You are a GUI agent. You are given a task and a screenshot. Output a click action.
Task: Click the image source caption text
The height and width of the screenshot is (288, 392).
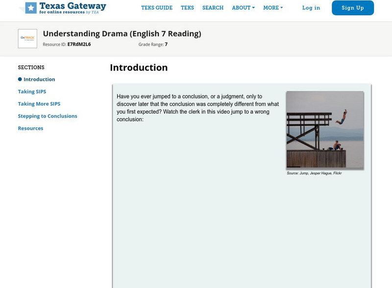314,173
